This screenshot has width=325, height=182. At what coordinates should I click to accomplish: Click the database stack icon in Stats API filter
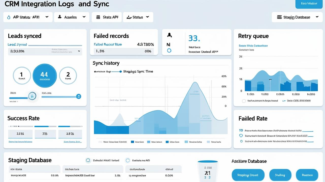coord(98,17)
